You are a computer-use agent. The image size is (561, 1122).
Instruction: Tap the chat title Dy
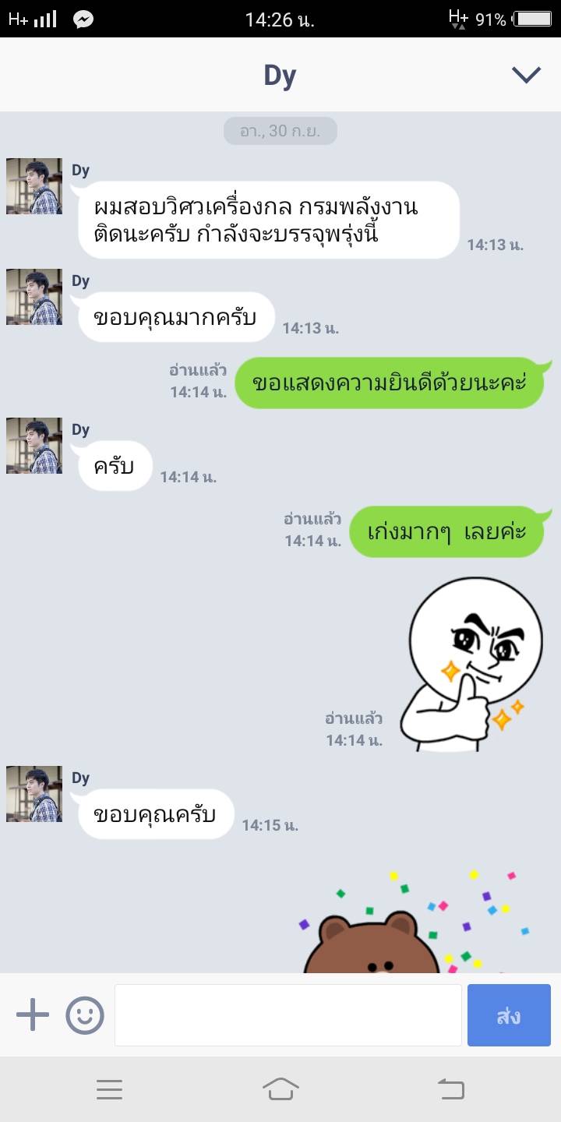[280, 76]
